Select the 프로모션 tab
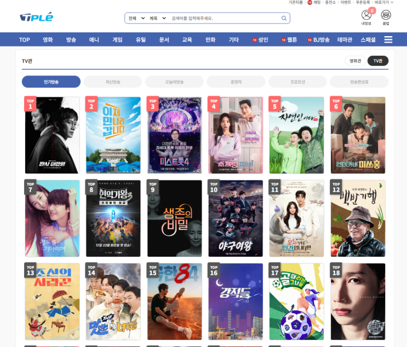This screenshot has height=347, width=407. pyautogui.click(x=298, y=82)
